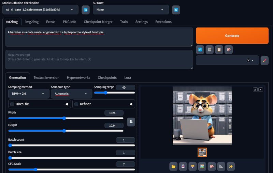Viewport: 273px width, 173px height.
Task: Open the Schedule type dropdown
Action: coord(71,94)
